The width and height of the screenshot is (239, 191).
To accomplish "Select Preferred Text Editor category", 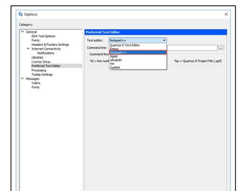I will pos(46,66).
